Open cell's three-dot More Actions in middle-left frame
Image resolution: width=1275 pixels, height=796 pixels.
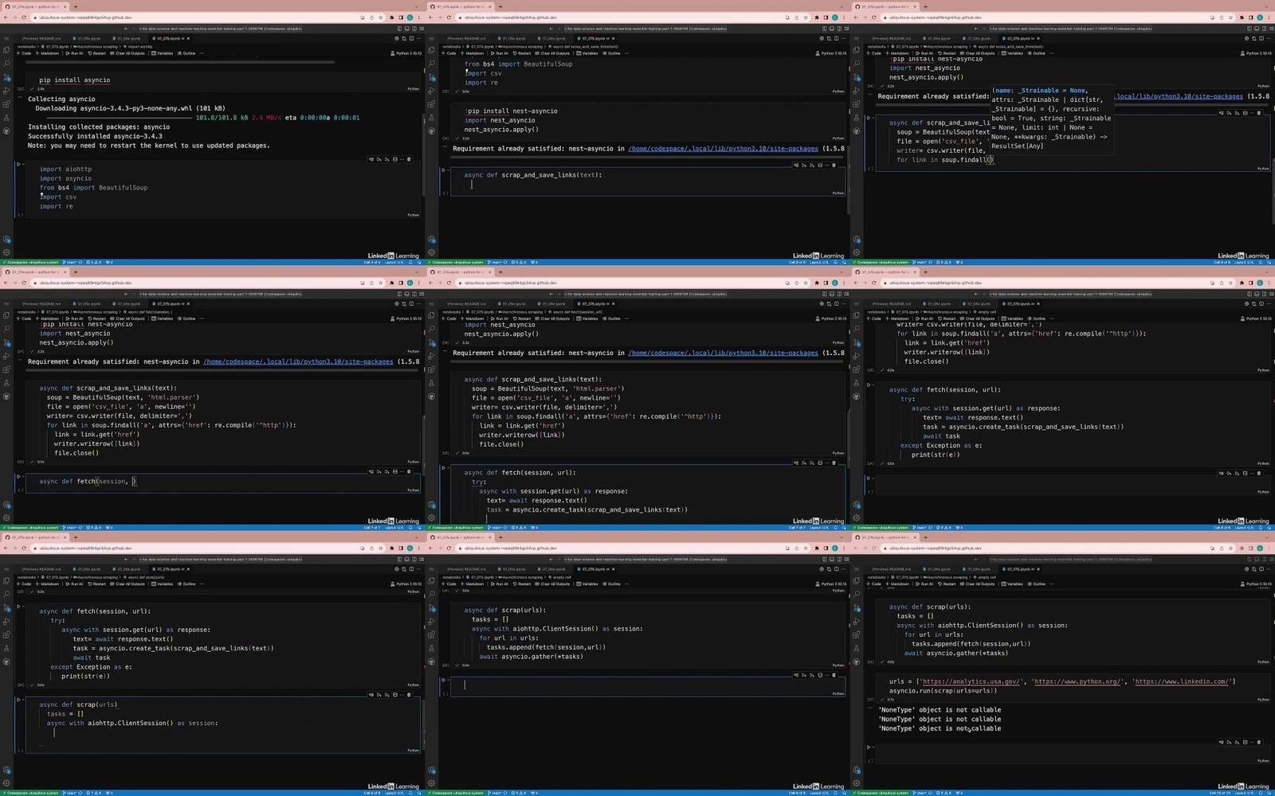(x=403, y=472)
